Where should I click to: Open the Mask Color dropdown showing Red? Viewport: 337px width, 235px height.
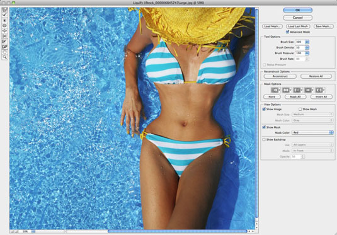pyautogui.click(x=312, y=132)
